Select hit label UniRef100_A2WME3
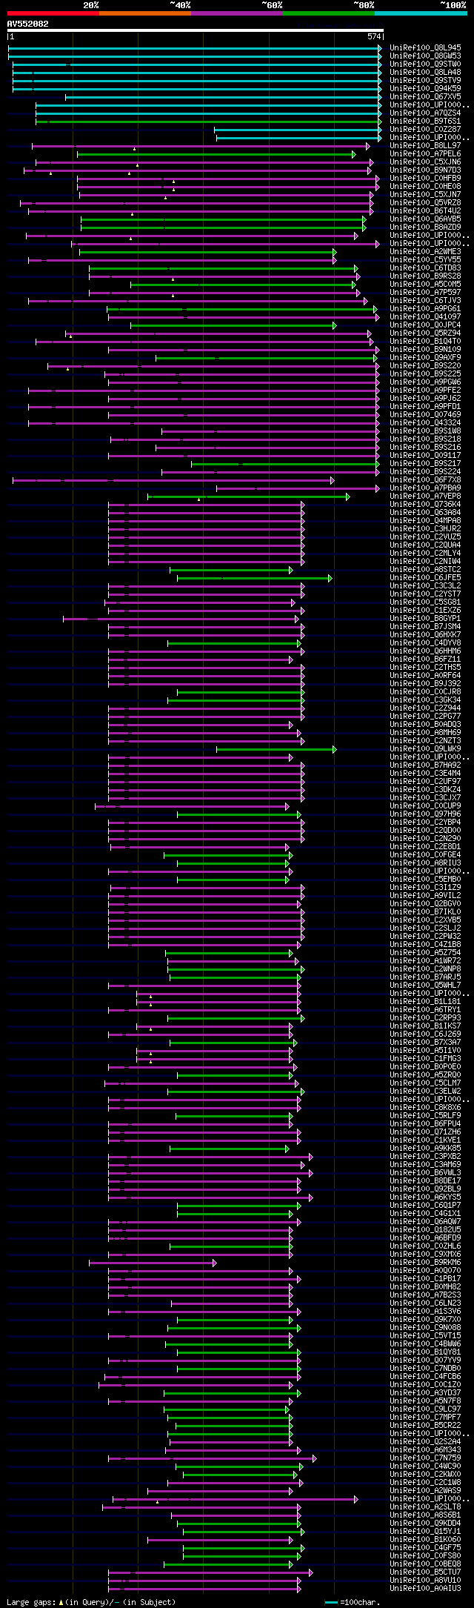Screen dimensions: 474x1608 (x=425, y=251)
